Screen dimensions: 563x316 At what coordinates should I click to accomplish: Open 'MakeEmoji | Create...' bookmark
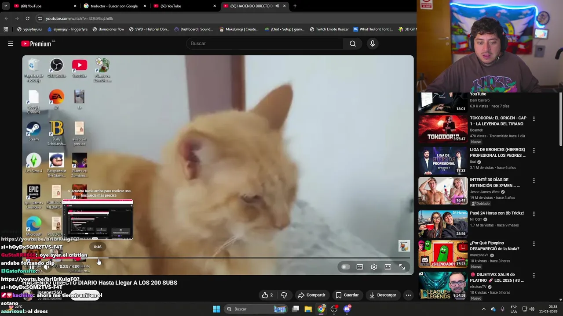coord(239,29)
